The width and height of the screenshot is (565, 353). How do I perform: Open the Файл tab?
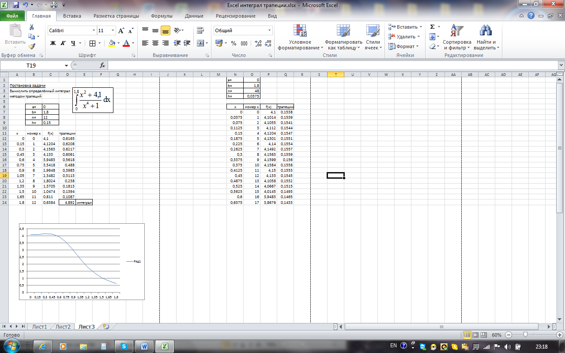(x=12, y=16)
